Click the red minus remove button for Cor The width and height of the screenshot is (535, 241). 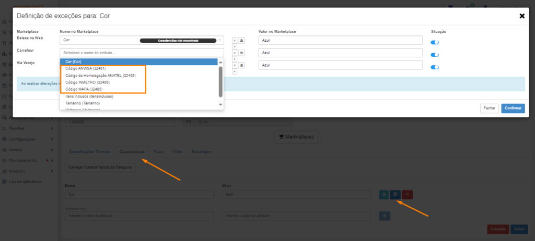pyautogui.click(x=408, y=195)
